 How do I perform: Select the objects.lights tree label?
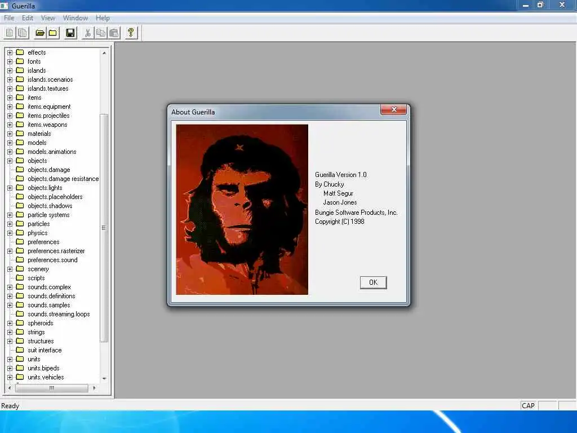[x=45, y=187]
